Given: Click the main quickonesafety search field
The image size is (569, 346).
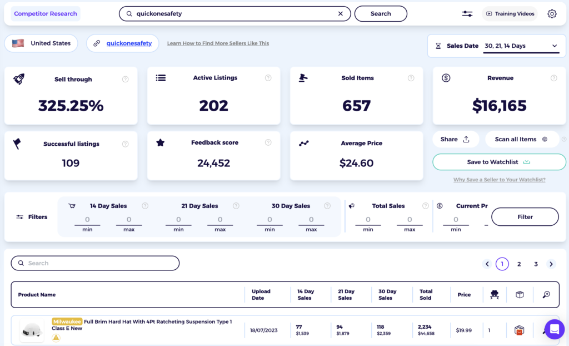Looking at the screenshot, I should pos(235,14).
